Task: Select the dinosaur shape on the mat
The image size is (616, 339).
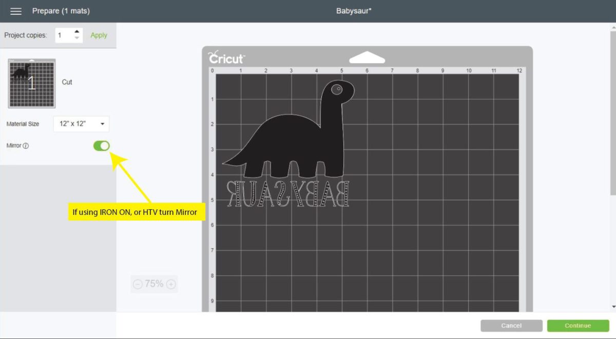Action: click(x=288, y=129)
